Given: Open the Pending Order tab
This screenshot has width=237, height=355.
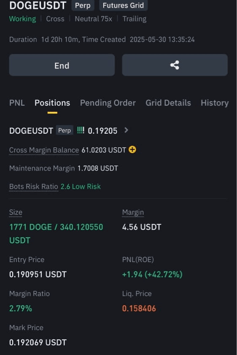Looking at the screenshot, I should 108,103.
